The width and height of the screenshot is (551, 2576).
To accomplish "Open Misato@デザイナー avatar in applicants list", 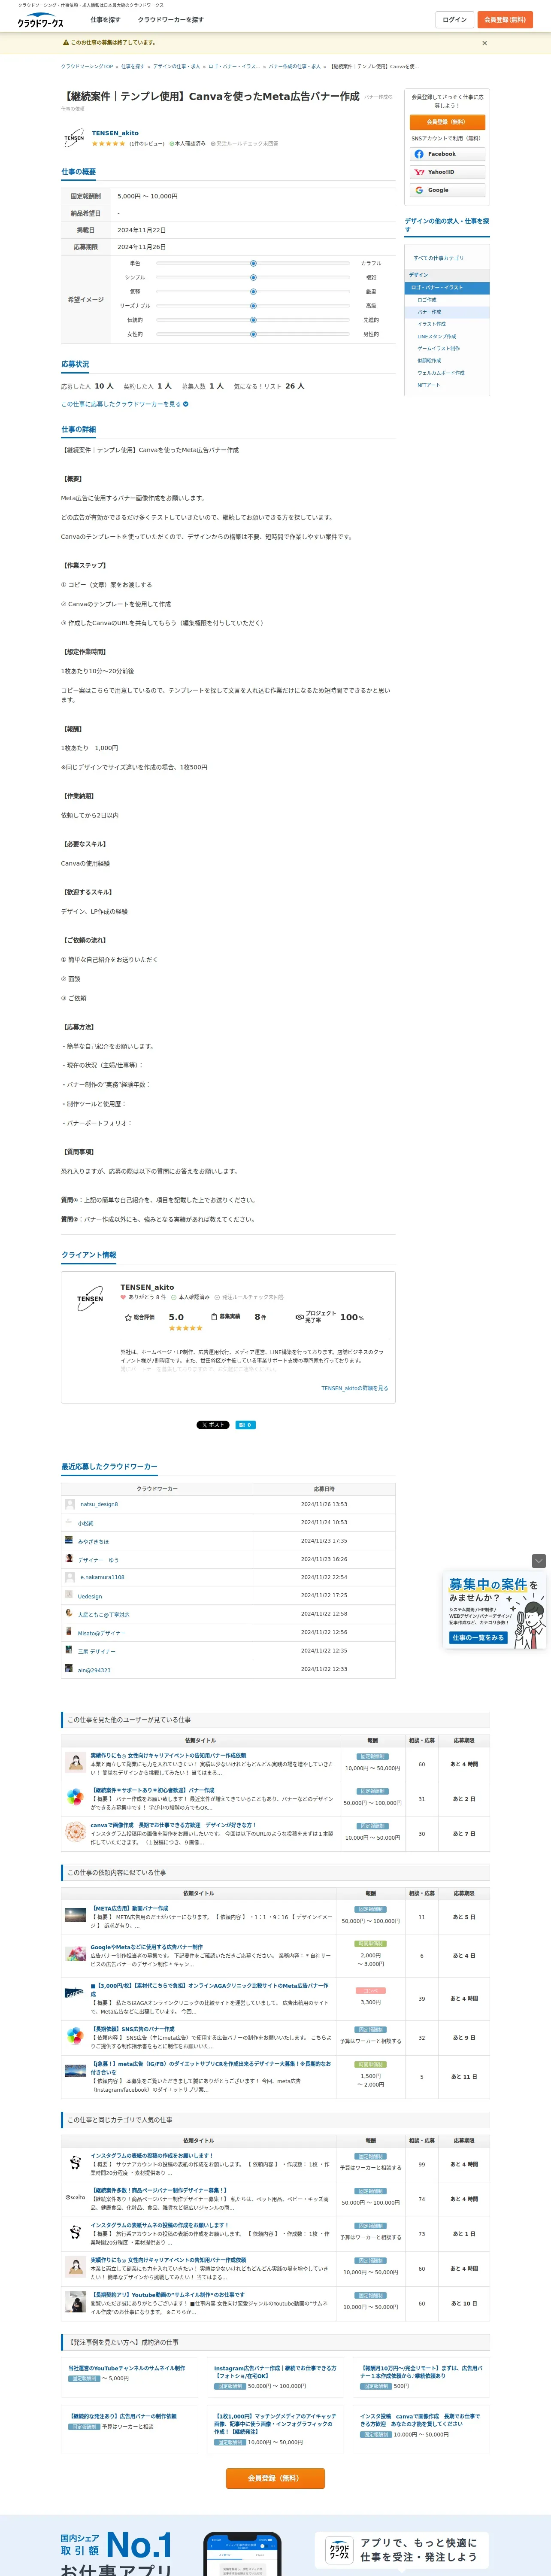I will pos(69,1632).
